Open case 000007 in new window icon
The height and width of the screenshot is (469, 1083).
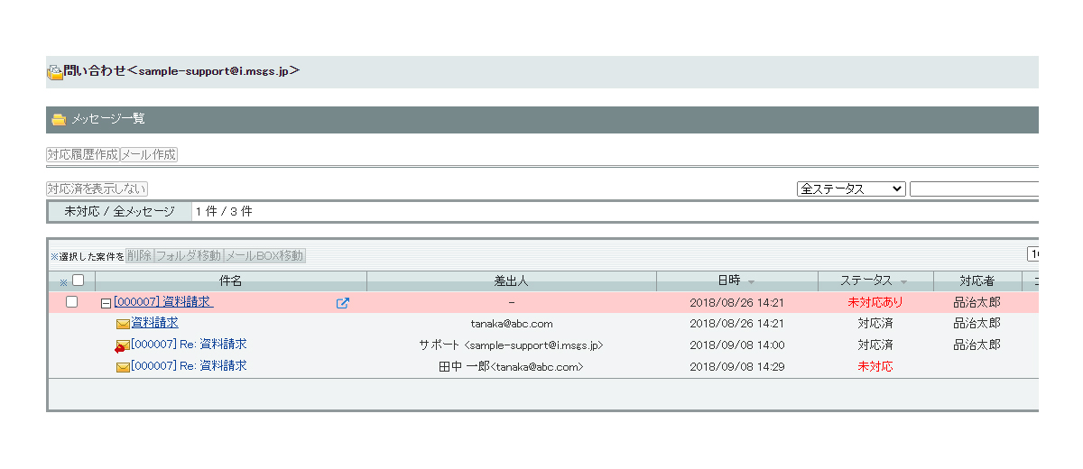click(343, 303)
